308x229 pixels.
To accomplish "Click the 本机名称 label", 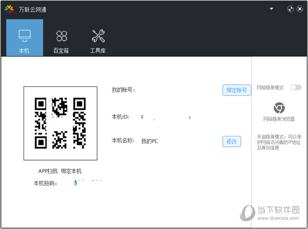I will click(123, 141).
